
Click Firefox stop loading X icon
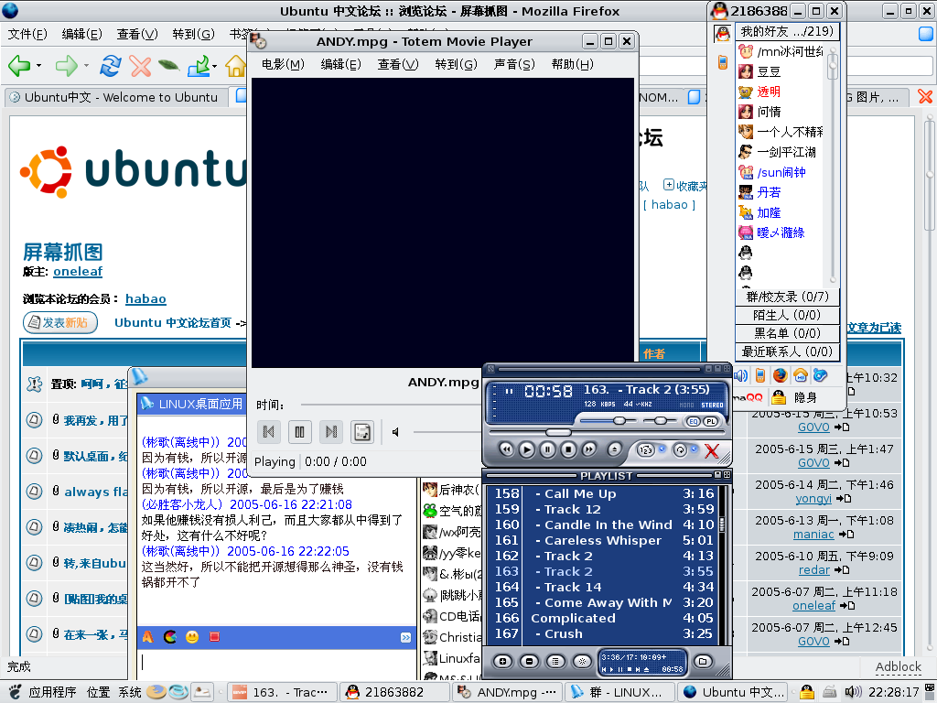point(140,65)
